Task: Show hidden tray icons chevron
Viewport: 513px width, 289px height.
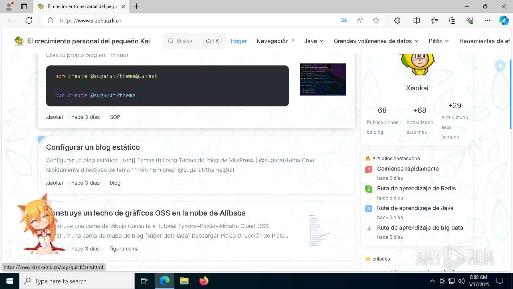Action: [432, 281]
